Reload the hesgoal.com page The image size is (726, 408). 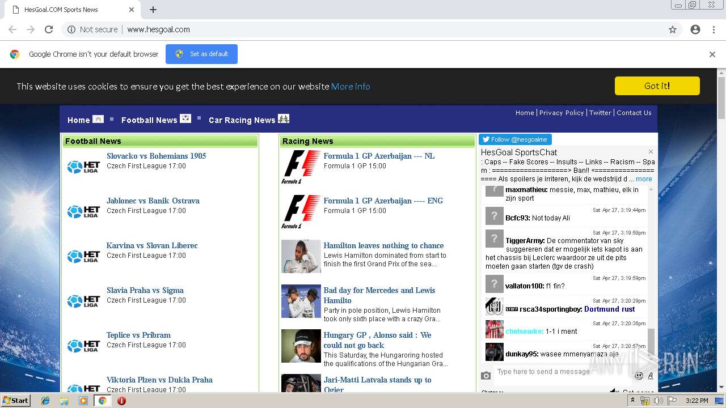[x=49, y=29]
